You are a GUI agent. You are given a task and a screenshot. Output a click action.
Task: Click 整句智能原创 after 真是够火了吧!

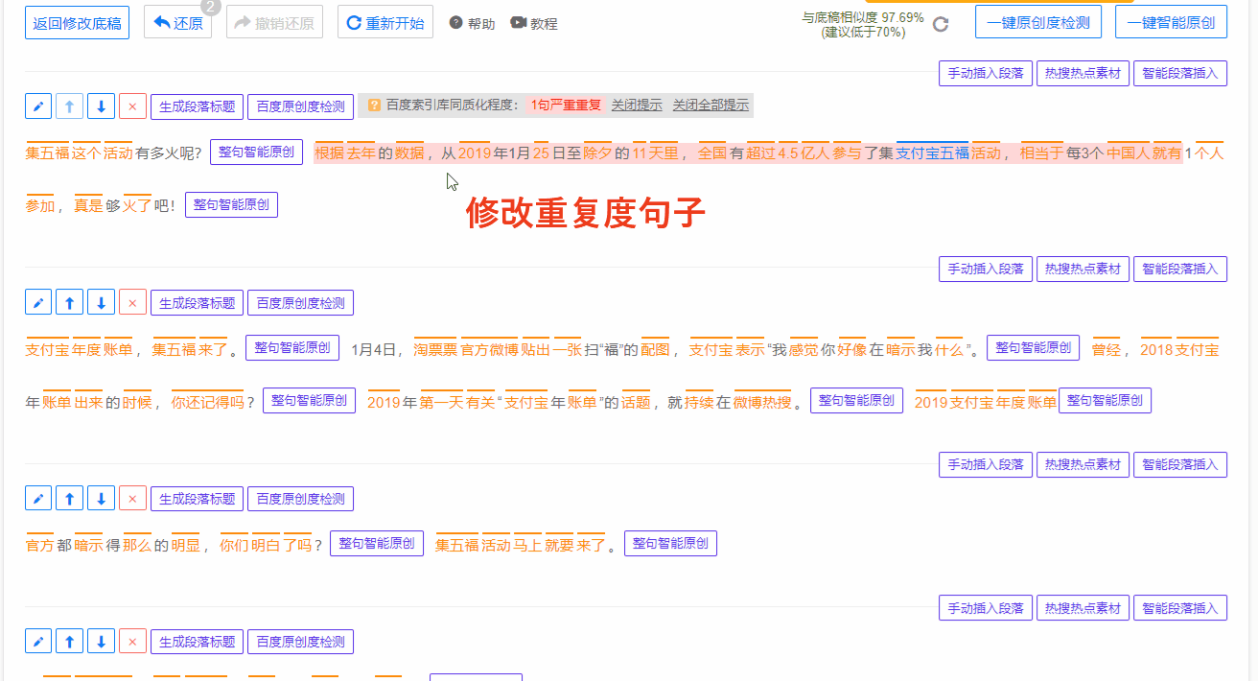coord(231,204)
